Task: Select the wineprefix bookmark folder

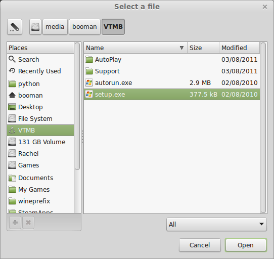Action: coord(40,201)
